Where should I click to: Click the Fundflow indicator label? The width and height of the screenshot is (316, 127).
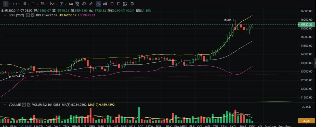[x=285, y=126]
